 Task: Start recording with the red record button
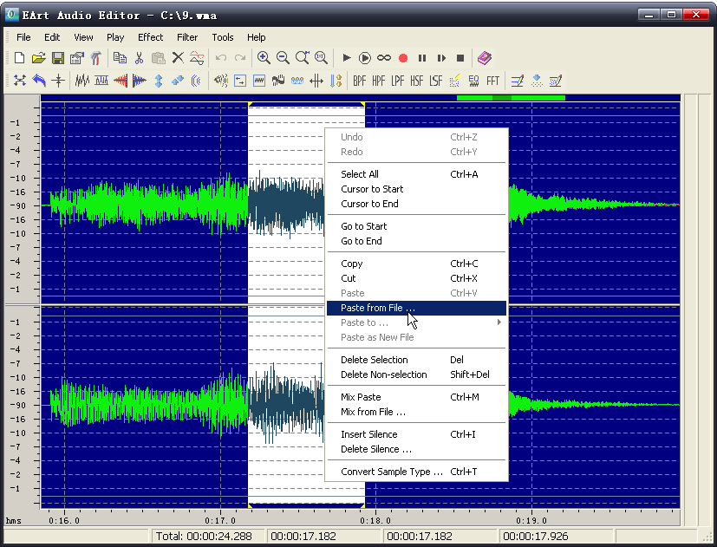pyautogui.click(x=403, y=58)
